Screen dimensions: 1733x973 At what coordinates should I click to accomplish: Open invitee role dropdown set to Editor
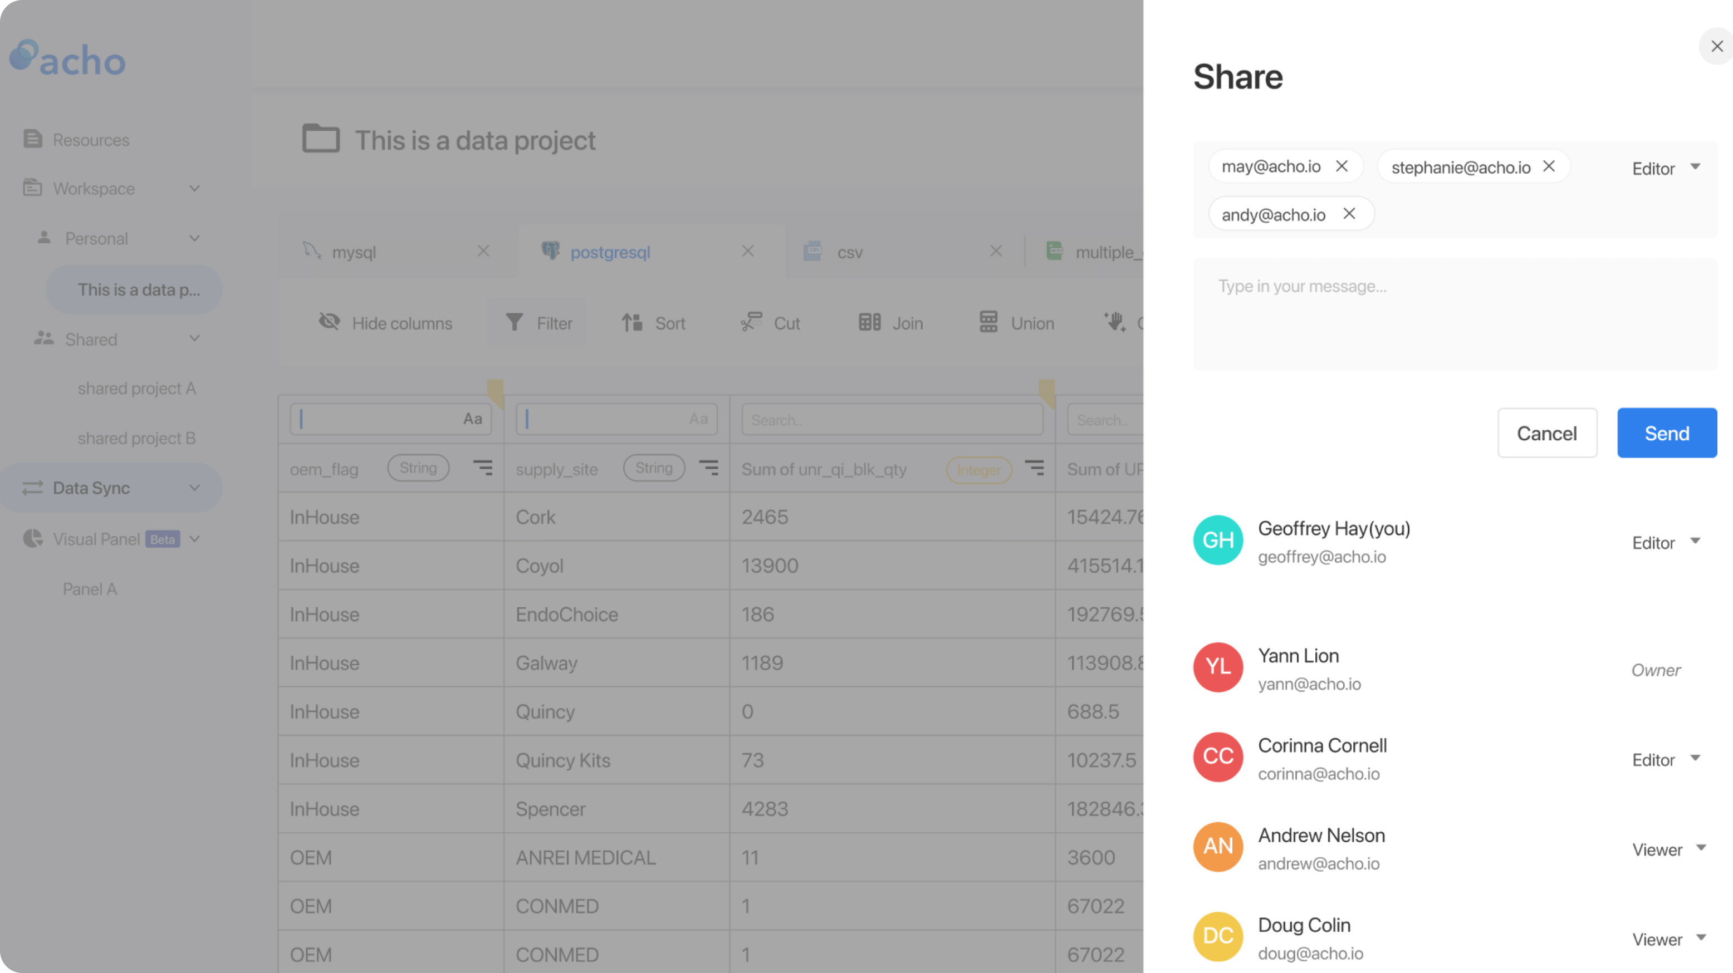[1666, 168]
